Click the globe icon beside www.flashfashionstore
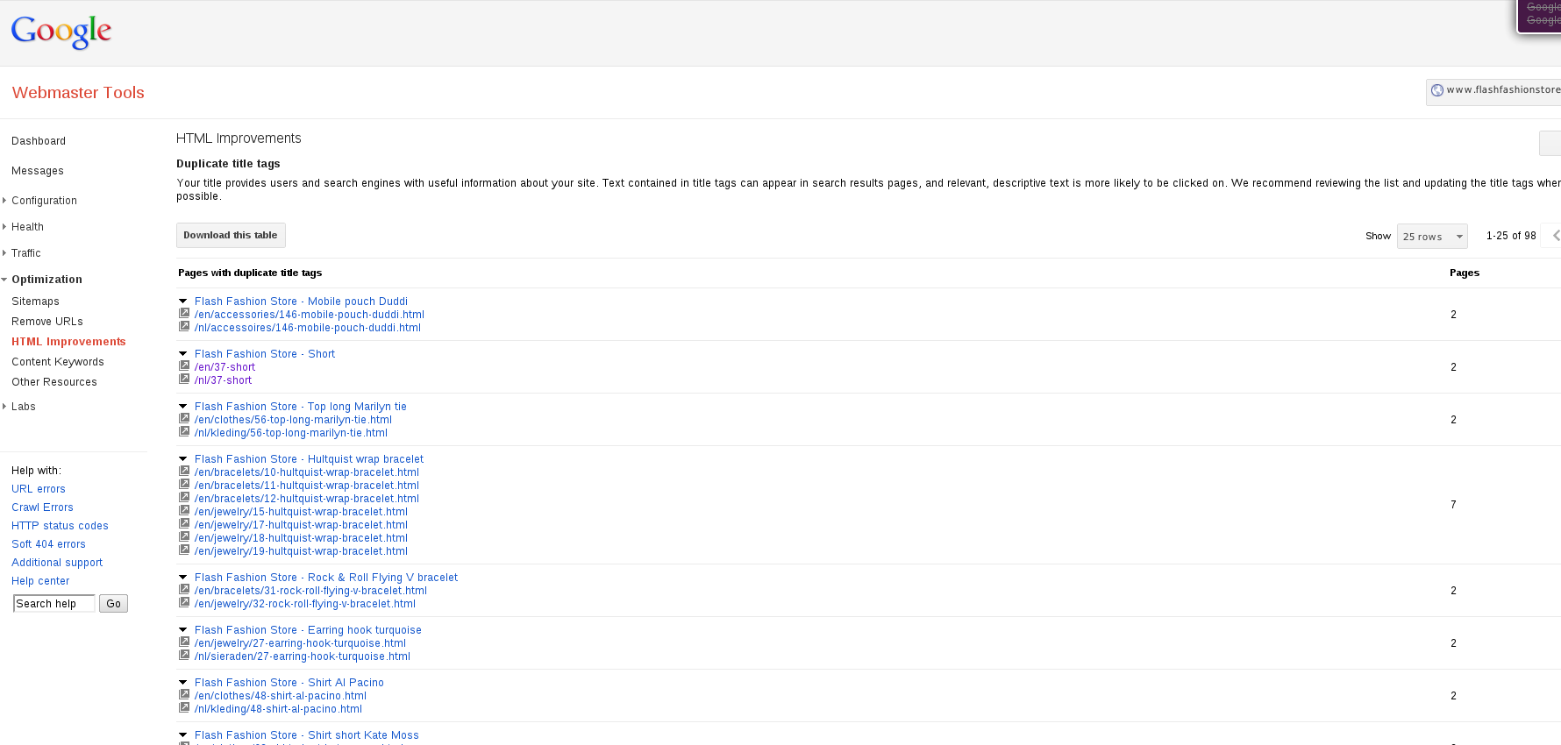Viewport: 1561px width, 745px height. click(x=1436, y=90)
